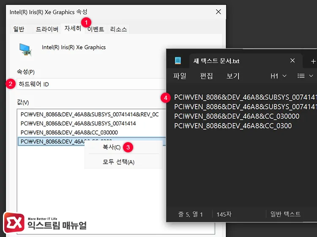This screenshot has width=317, height=237.
Task: Open the 파일 menu in Notepad
Action: pos(180,76)
